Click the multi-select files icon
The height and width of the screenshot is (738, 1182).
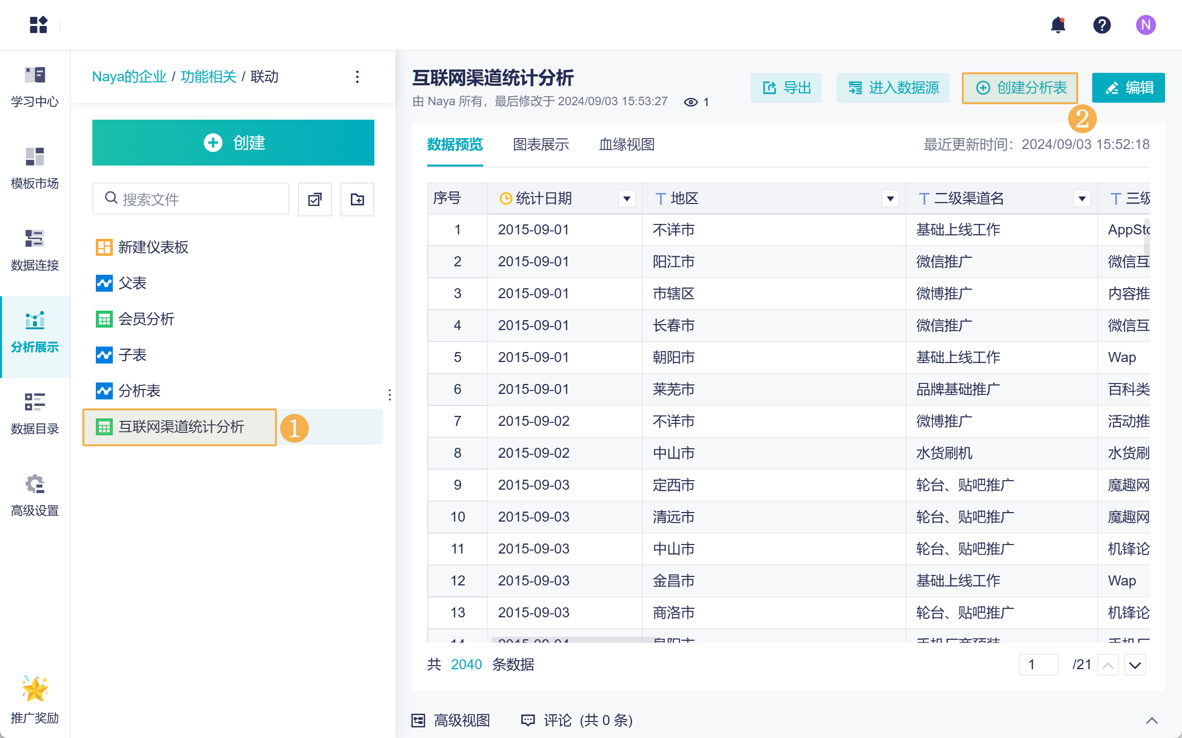[315, 199]
